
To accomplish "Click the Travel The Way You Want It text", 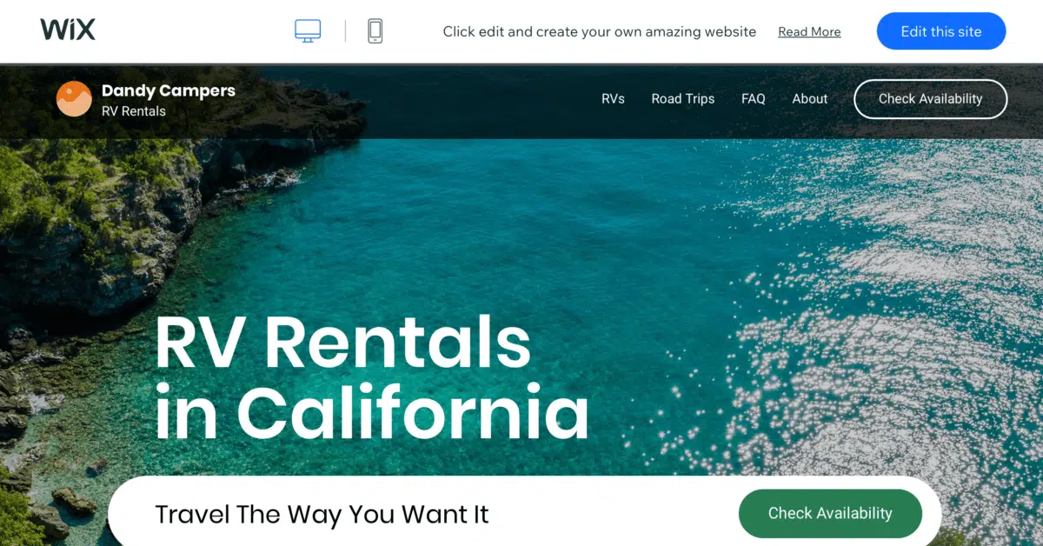I will click(x=322, y=514).
